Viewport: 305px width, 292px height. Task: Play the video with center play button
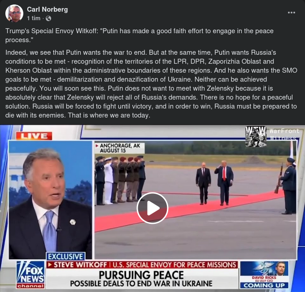tap(152, 208)
